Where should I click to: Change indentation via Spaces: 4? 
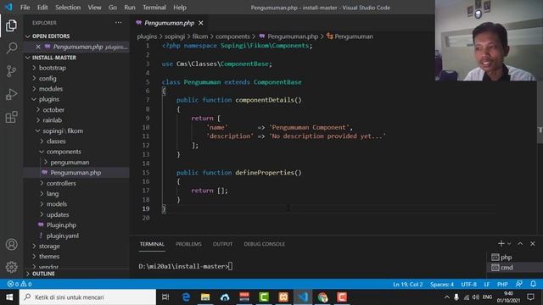coord(441,285)
